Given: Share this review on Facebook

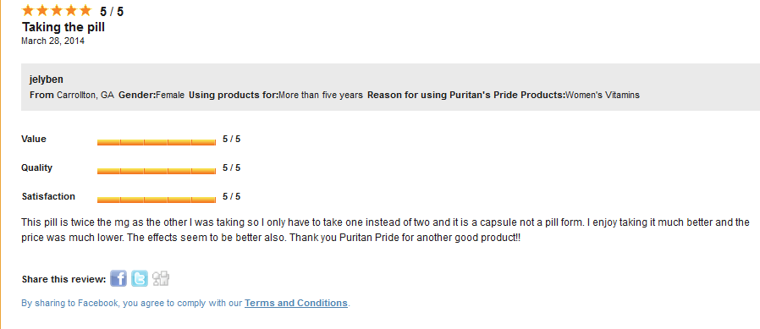Looking at the screenshot, I should [118, 278].
